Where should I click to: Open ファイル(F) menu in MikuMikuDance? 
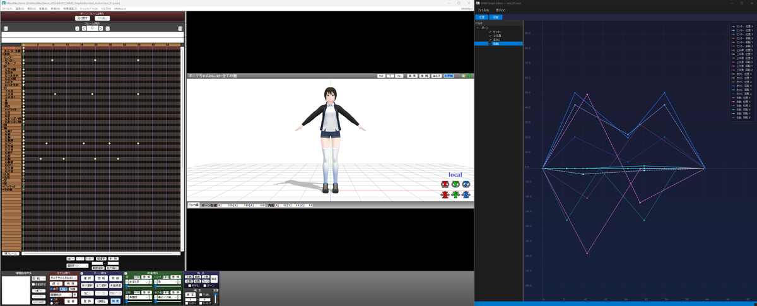[x=7, y=9]
